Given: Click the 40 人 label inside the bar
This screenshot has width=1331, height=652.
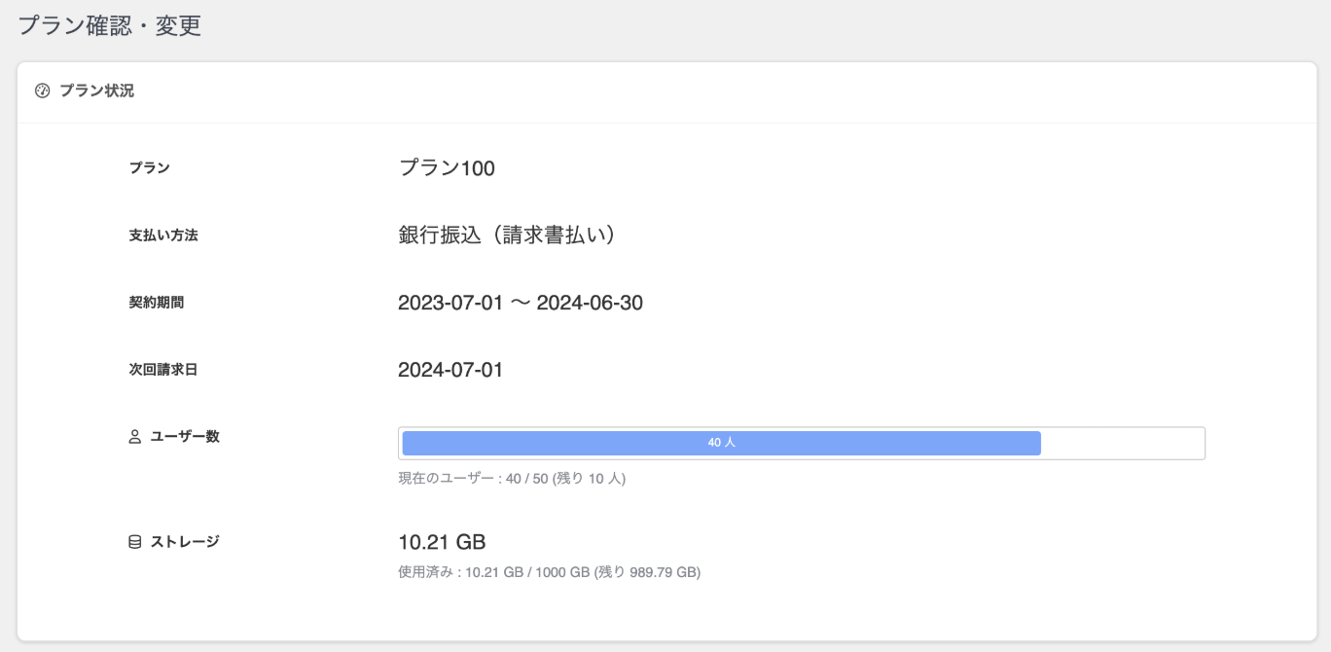Looking at the screenshot, I should pyautogui.click(x=721, y=443).
